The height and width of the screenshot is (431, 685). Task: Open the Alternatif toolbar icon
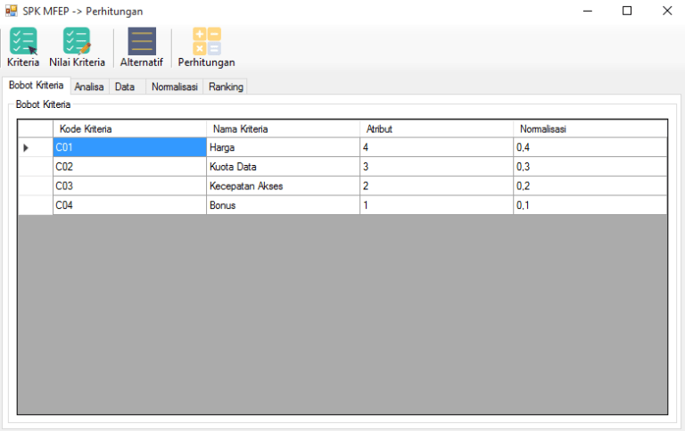[x=142, y=42]
